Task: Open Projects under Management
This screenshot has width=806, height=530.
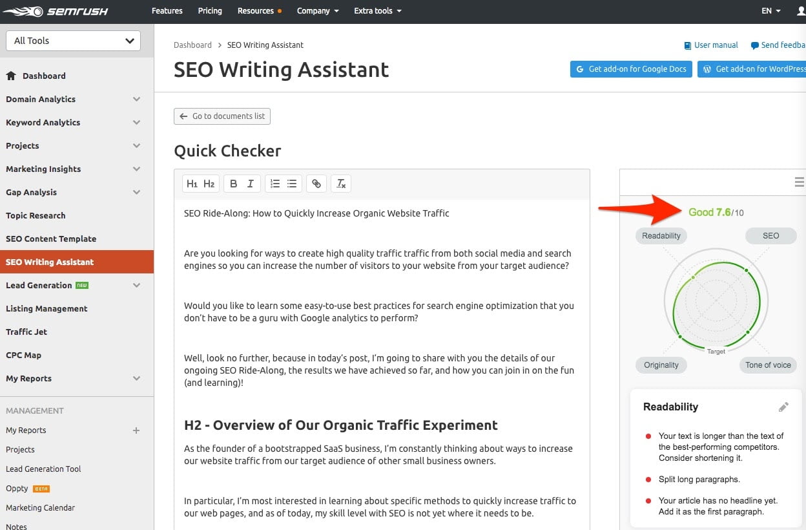Action: [20, 450]
